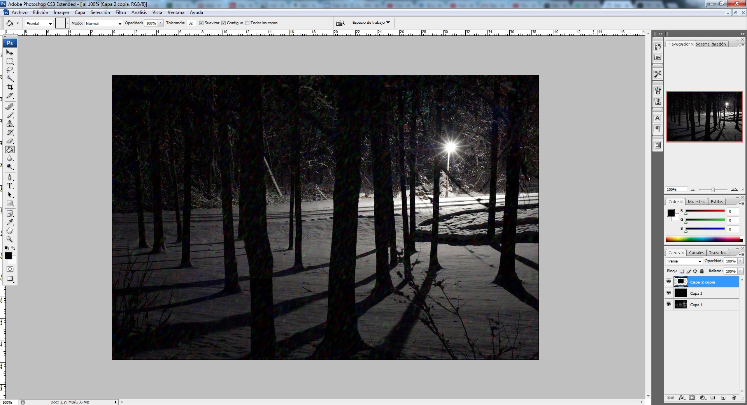Select the Magic Wand tool
This screenshot has width=747, height=405.
10,78
